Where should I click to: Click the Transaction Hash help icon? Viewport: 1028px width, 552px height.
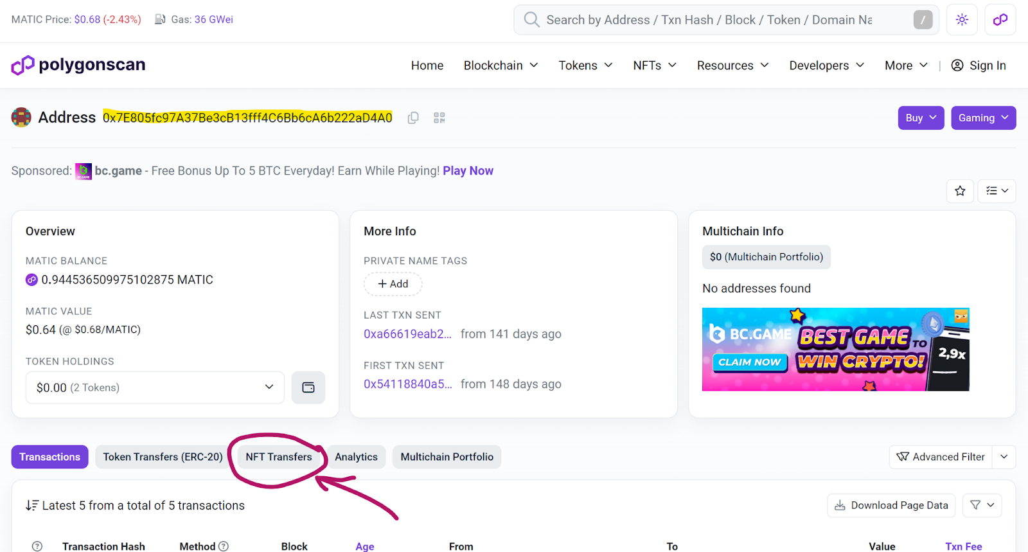click(x=37, y=546)
